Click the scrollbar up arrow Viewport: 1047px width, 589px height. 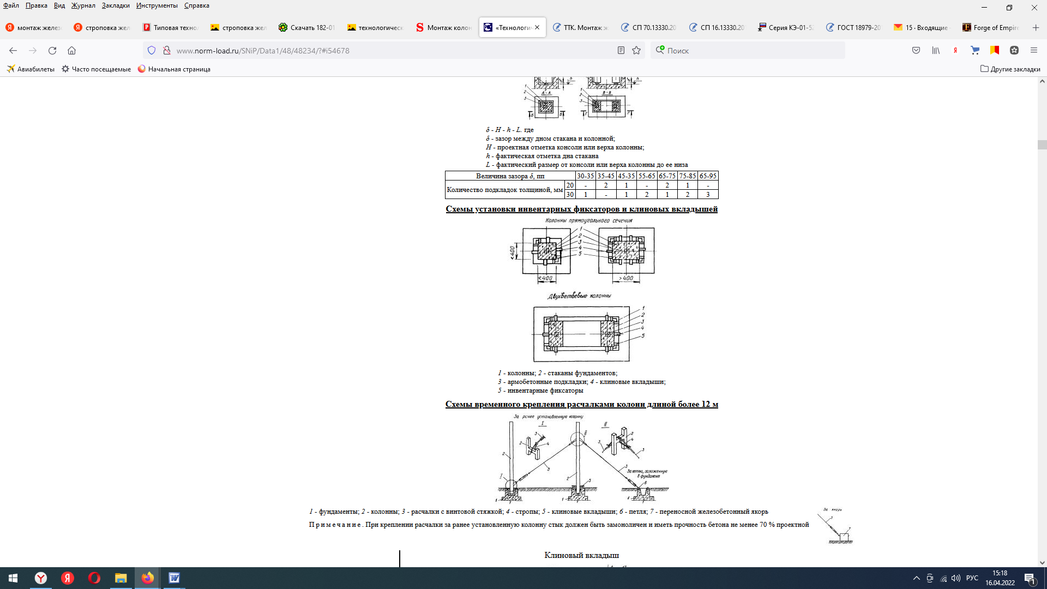tap(1042, 81)
